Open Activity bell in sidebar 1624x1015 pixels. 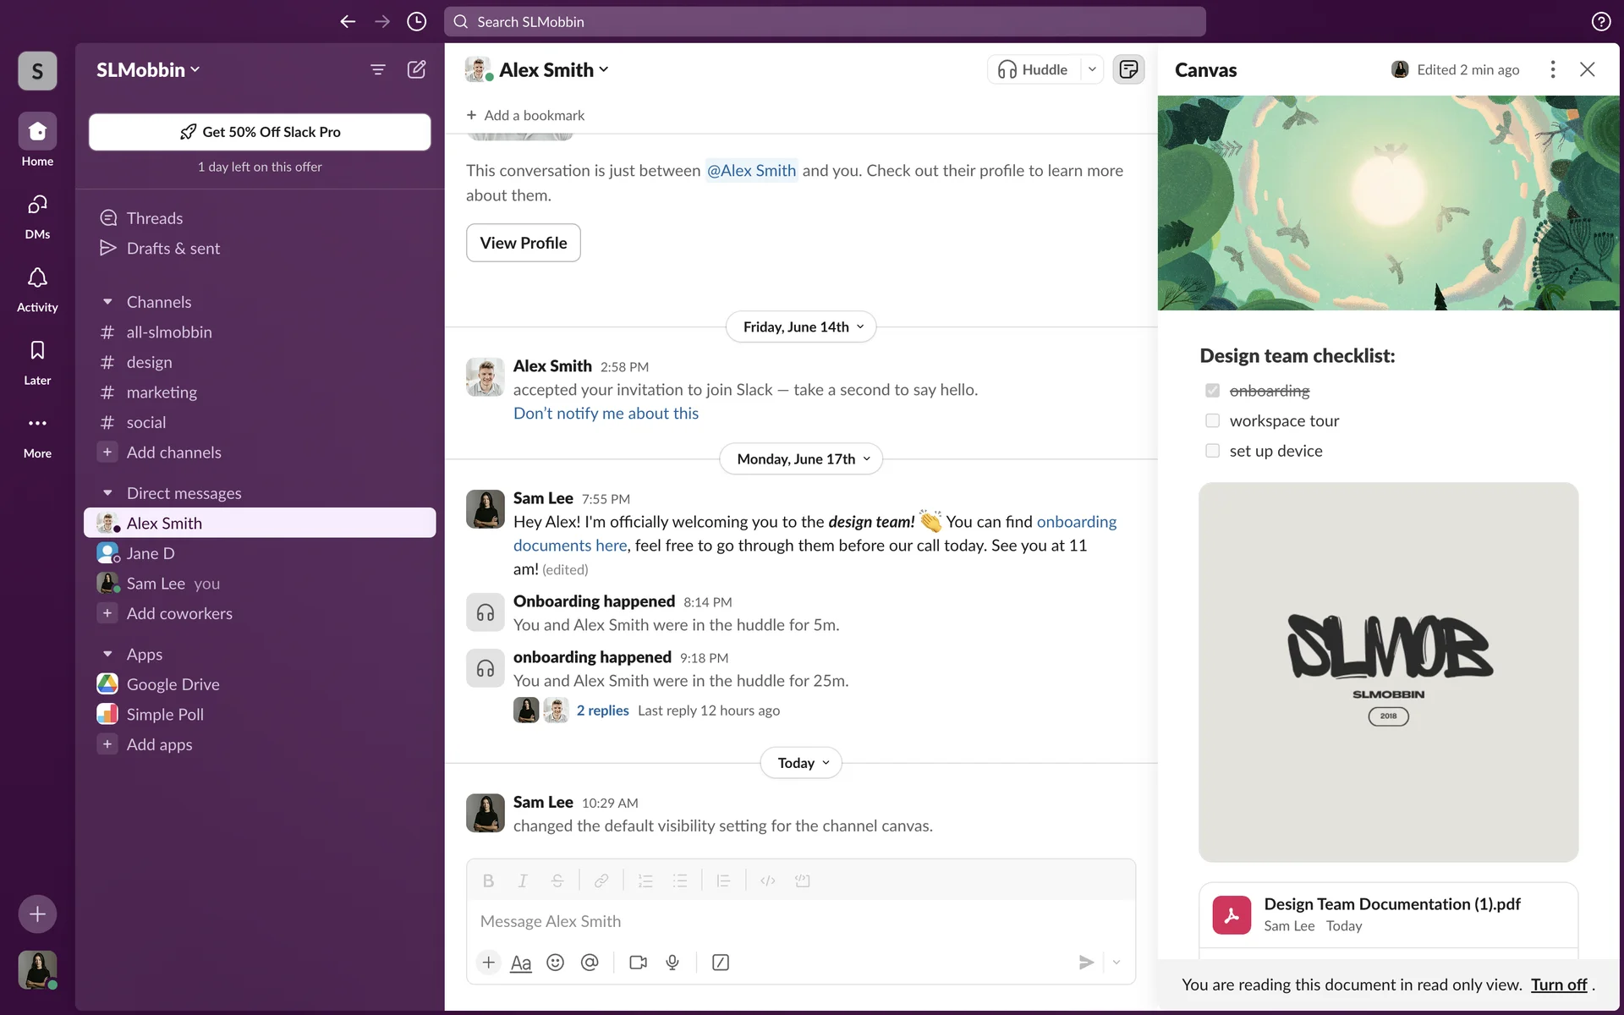point(37,288)
